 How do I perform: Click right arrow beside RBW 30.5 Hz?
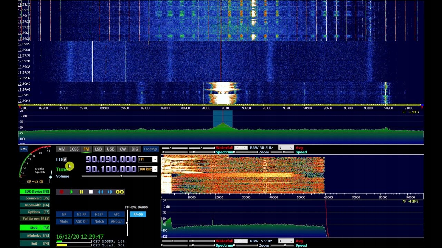(x=244, y=148)
